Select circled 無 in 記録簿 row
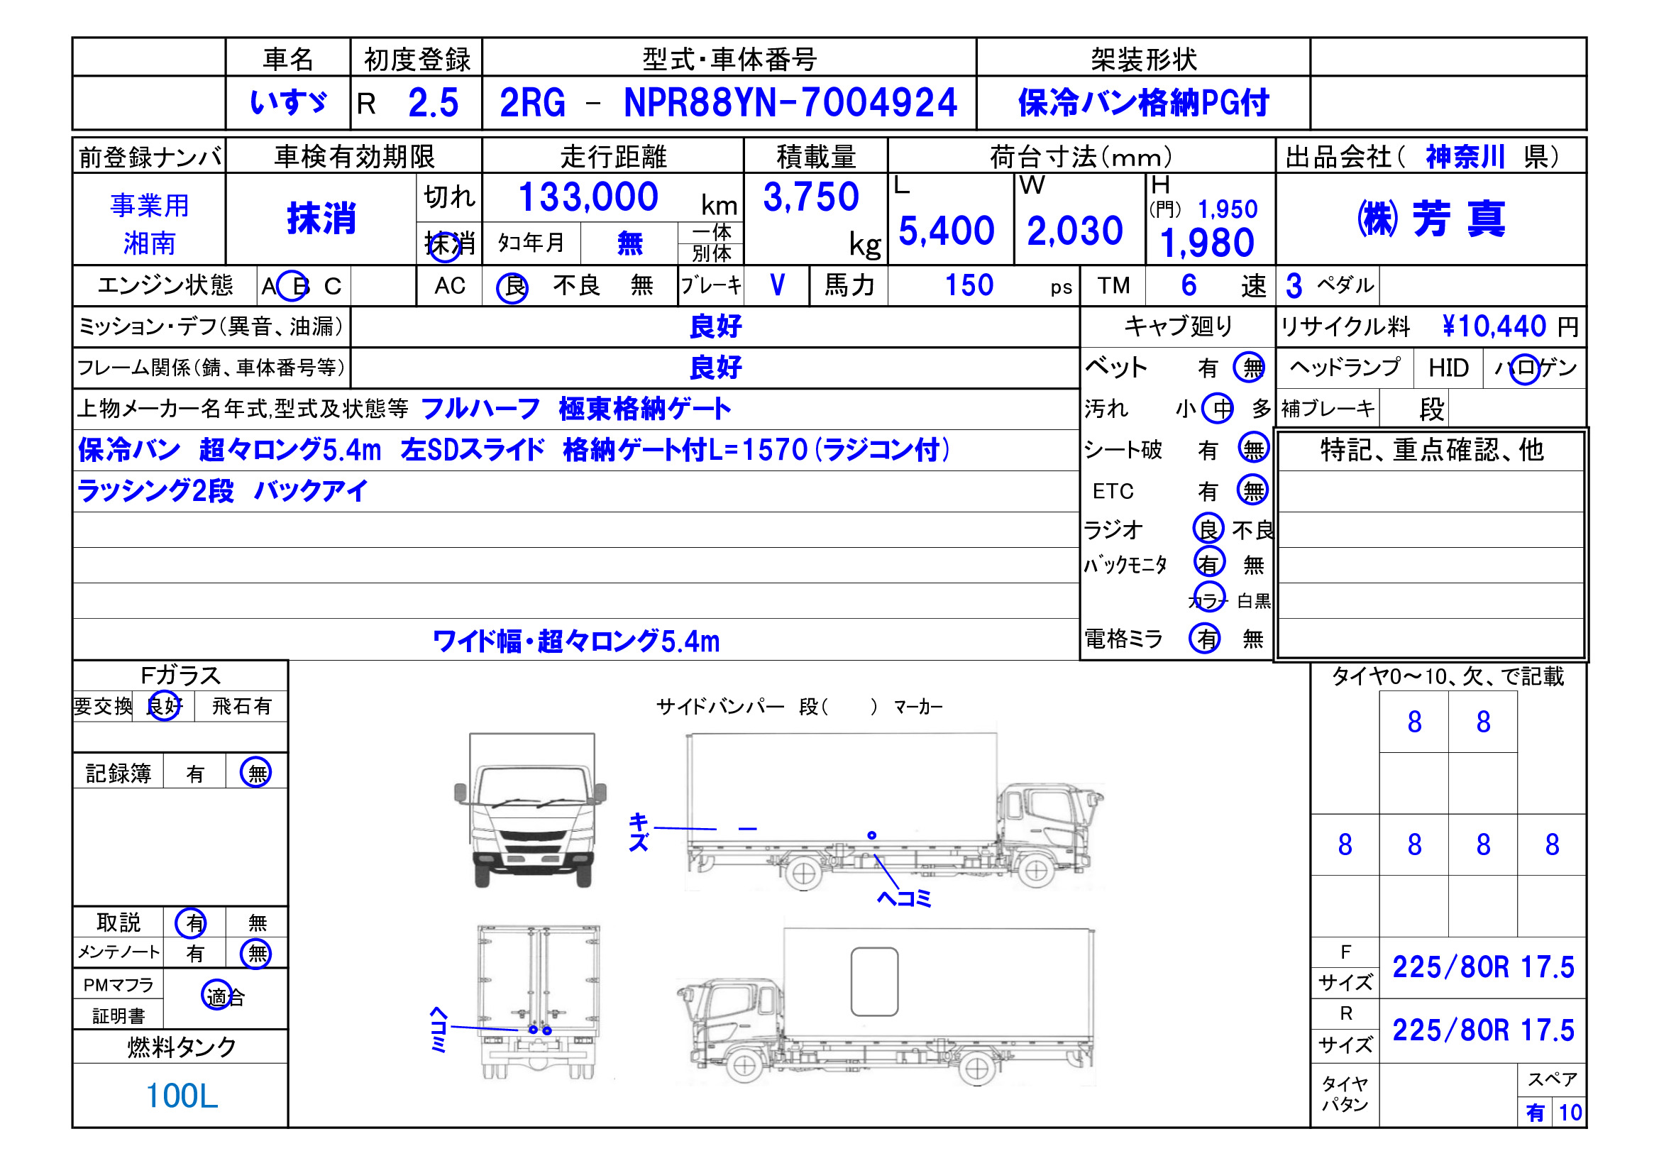This screenshot has height=1173, width=1659. [255, 773]
